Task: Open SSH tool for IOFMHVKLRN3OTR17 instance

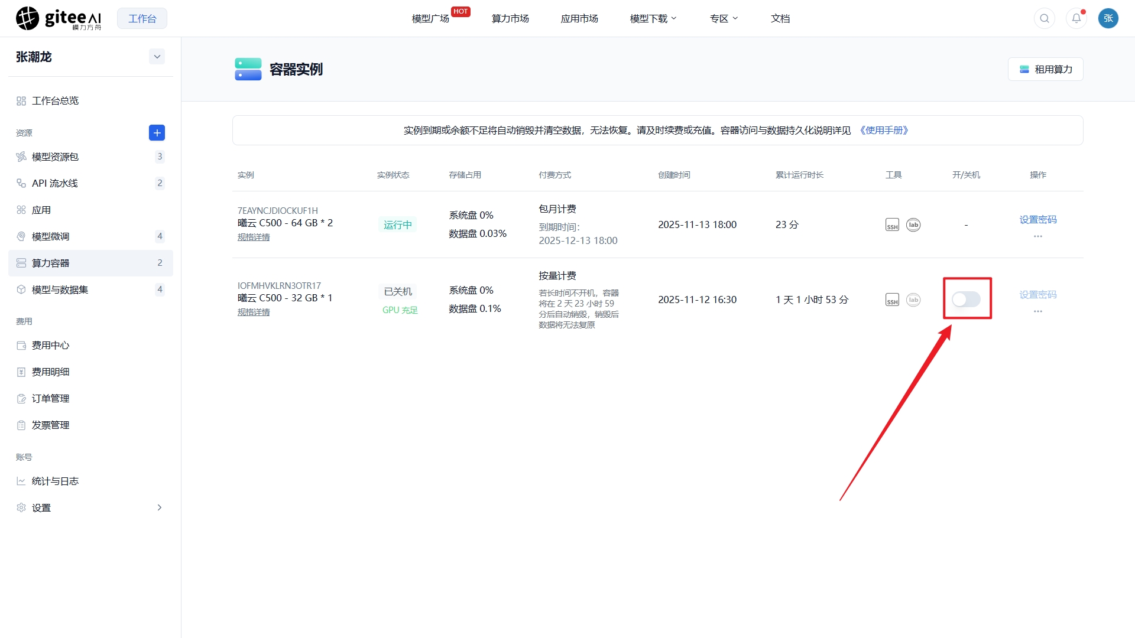Action: [892, 300]
